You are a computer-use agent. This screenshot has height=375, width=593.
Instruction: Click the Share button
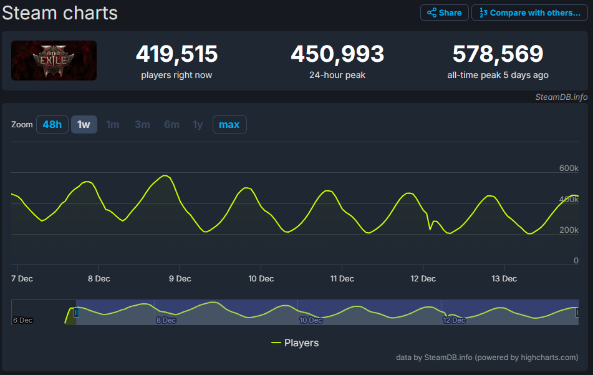[x=444, y=12]
